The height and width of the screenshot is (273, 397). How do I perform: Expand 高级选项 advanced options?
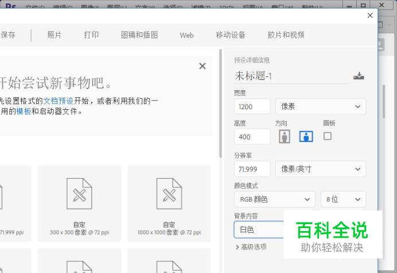click(251, 247)
